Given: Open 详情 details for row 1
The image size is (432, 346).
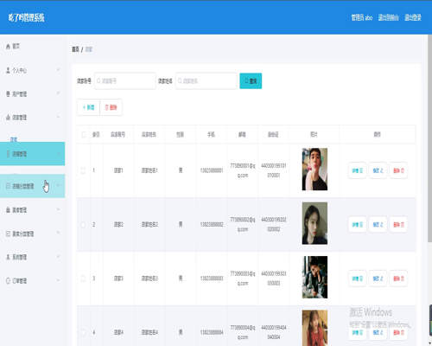Looking at the screenshot, I should [x=357, y=170].
